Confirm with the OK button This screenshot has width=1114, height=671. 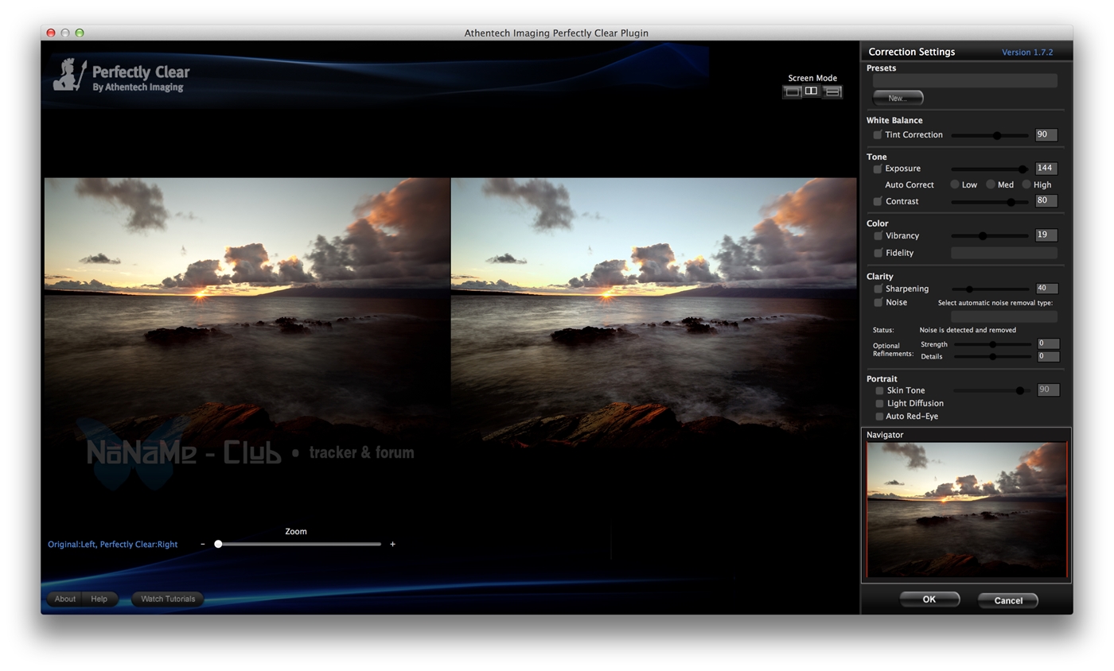[929, 599]
